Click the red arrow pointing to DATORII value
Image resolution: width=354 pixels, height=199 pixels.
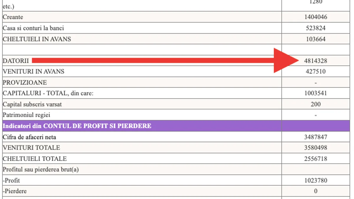[x=165, y=60]
